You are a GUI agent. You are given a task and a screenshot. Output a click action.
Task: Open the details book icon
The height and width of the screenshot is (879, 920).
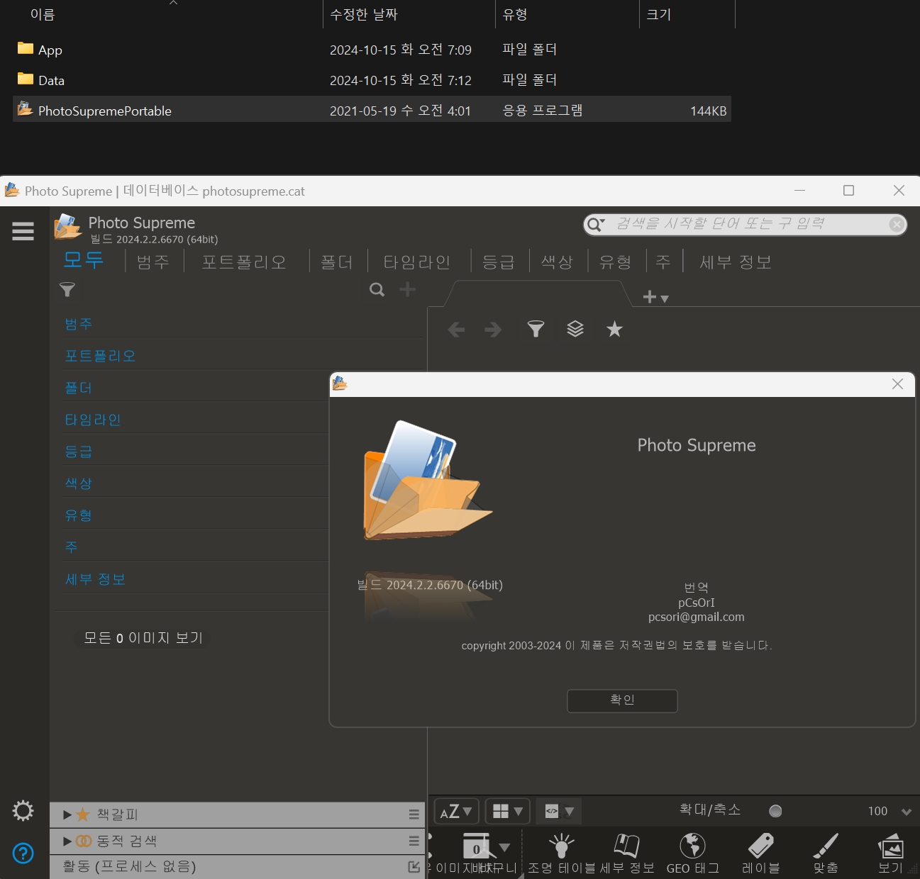pos(627,853)
